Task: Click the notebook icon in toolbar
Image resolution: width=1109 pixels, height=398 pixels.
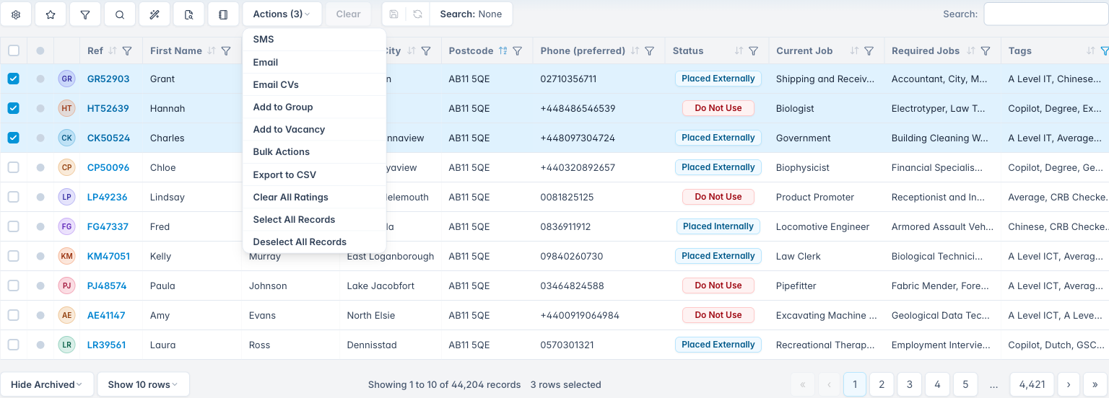Action: [223, 14]
